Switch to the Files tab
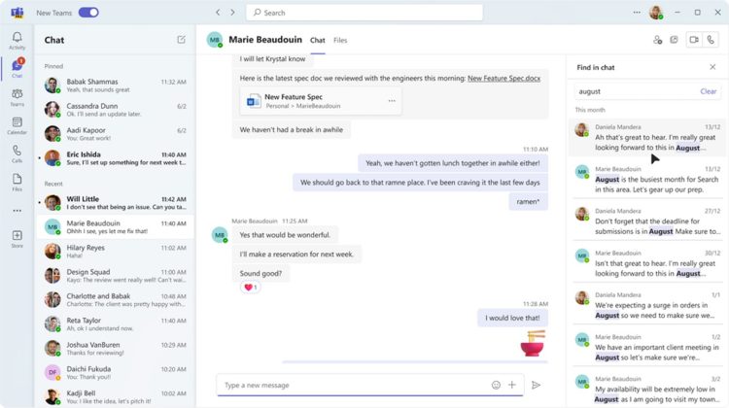 point(340,41)
